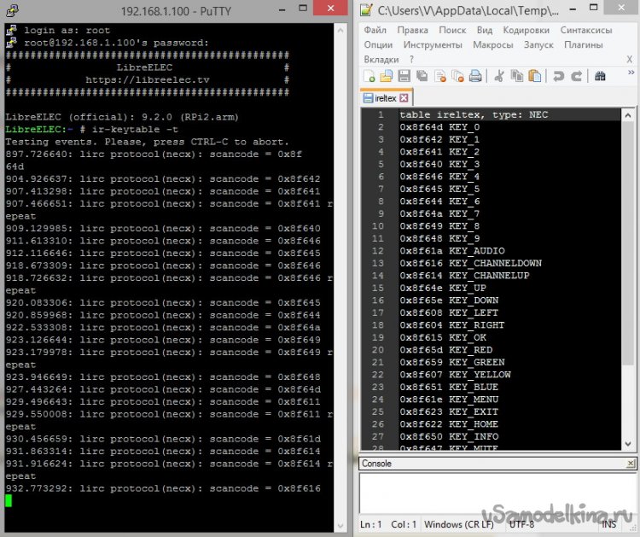Click the Paste clipboard icon
The width and height of the screenshot is (640, 537).
tap(534, 76)
